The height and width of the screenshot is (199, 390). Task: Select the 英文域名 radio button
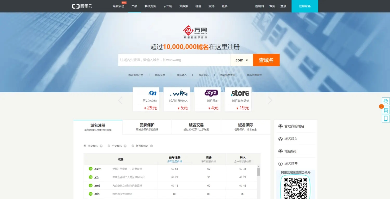pyautogui.click(x=85, y=146)
